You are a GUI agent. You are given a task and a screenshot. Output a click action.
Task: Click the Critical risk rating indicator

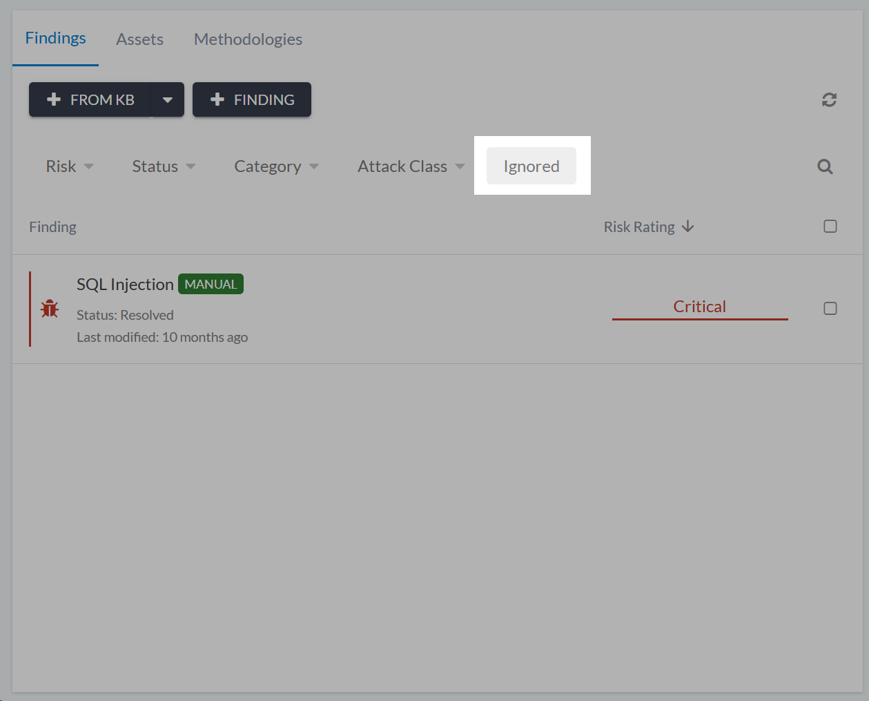699,307
